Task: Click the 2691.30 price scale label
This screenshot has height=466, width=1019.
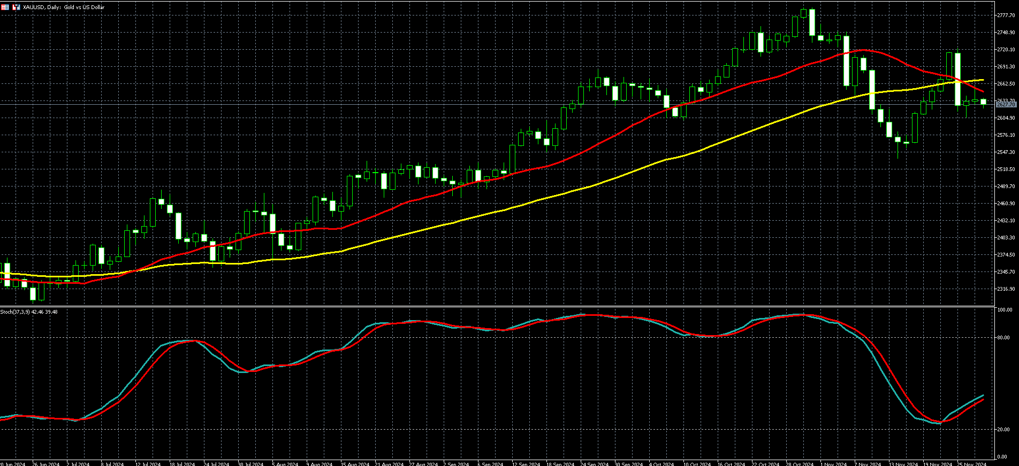Action: (x=1006, y=67)
